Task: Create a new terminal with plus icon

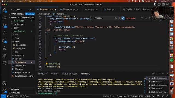Action: pos(153,74)
